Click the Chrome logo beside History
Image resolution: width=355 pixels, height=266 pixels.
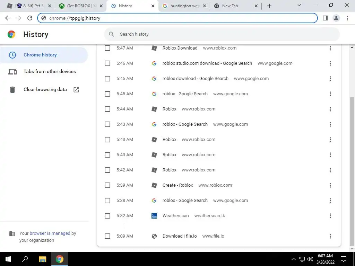(x=11, y=34)
